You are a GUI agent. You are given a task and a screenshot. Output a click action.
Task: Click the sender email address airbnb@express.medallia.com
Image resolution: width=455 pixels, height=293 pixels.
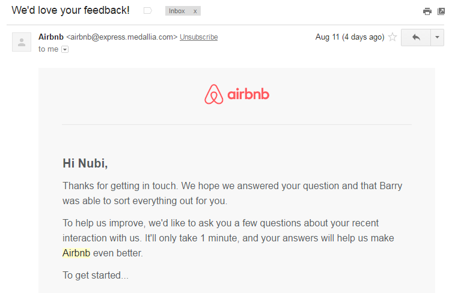[121, 37]
